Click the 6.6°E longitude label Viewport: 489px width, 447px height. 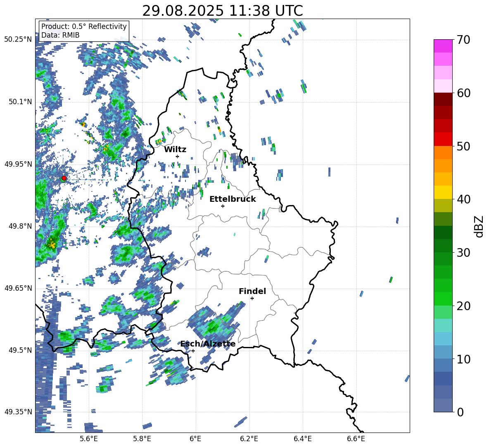coord(356,439)
